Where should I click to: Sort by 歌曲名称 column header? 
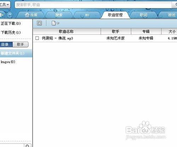click(x=67, y=31)
